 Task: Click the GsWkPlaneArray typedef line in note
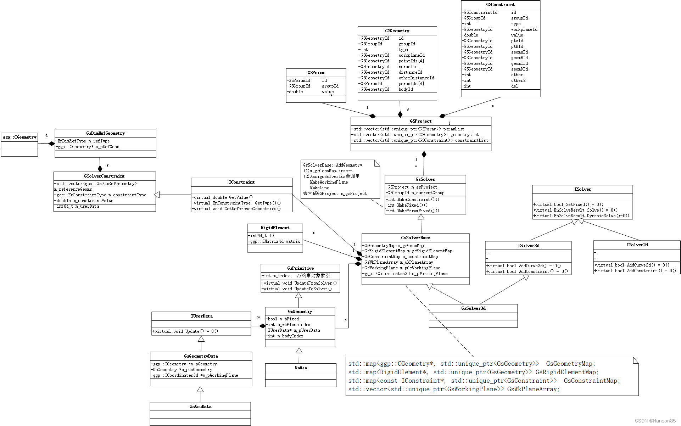[454, 389]
